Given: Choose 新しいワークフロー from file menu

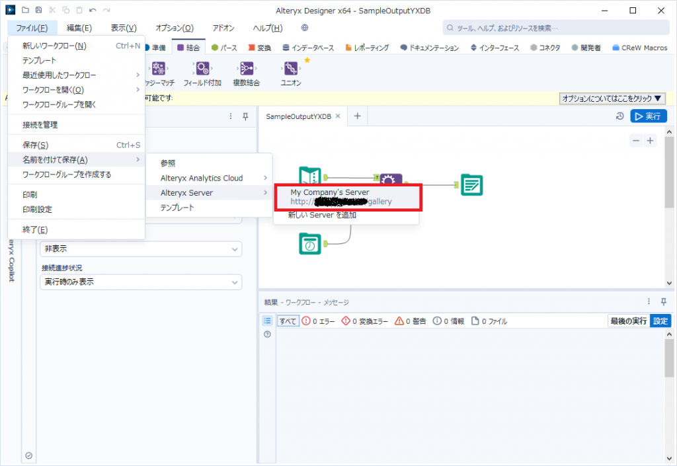Looking at the screenshot, I should 76,46.
